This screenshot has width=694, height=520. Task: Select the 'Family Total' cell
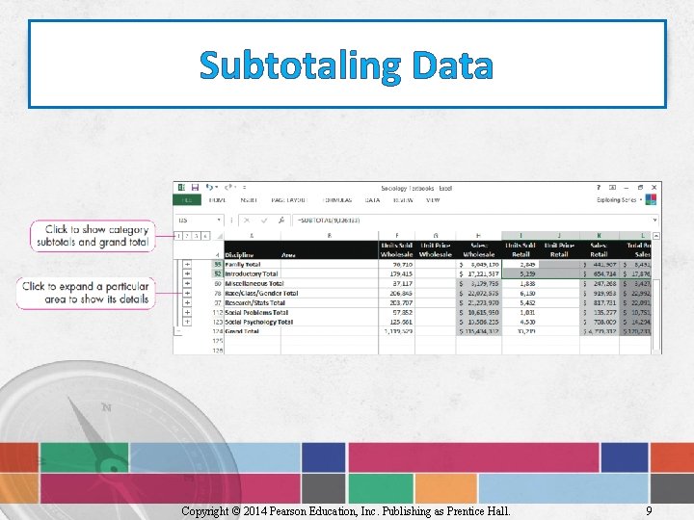(x=253, y=265)
